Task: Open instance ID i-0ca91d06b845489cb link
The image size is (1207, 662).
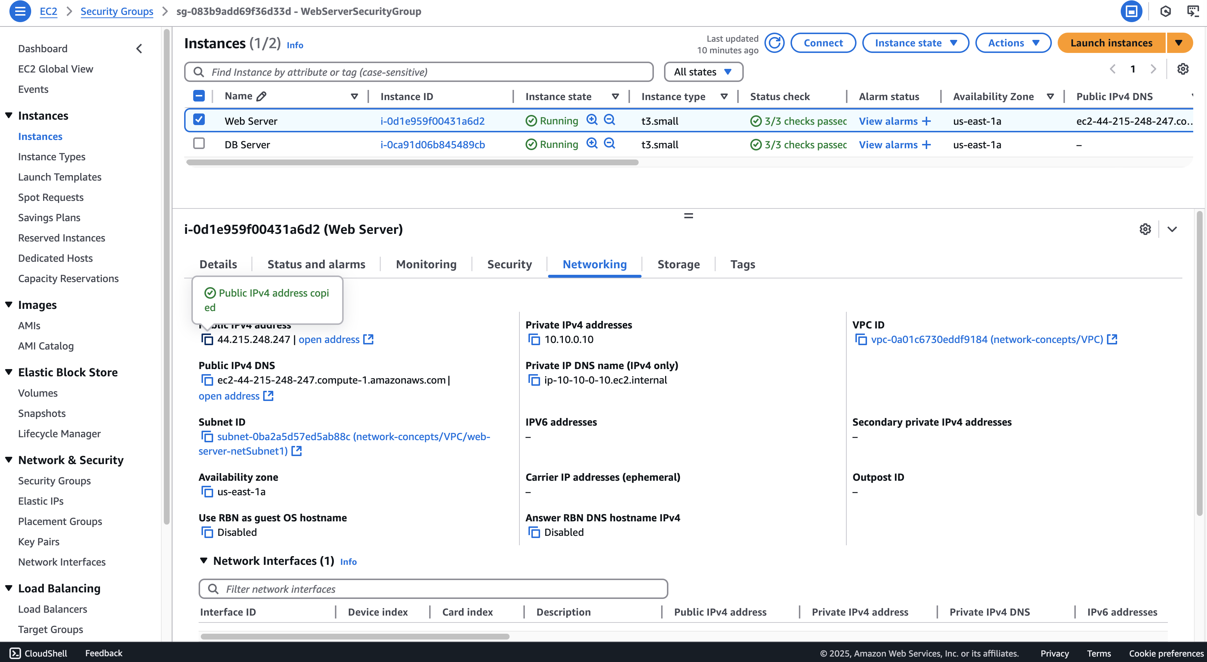Action: pos(432,145)
